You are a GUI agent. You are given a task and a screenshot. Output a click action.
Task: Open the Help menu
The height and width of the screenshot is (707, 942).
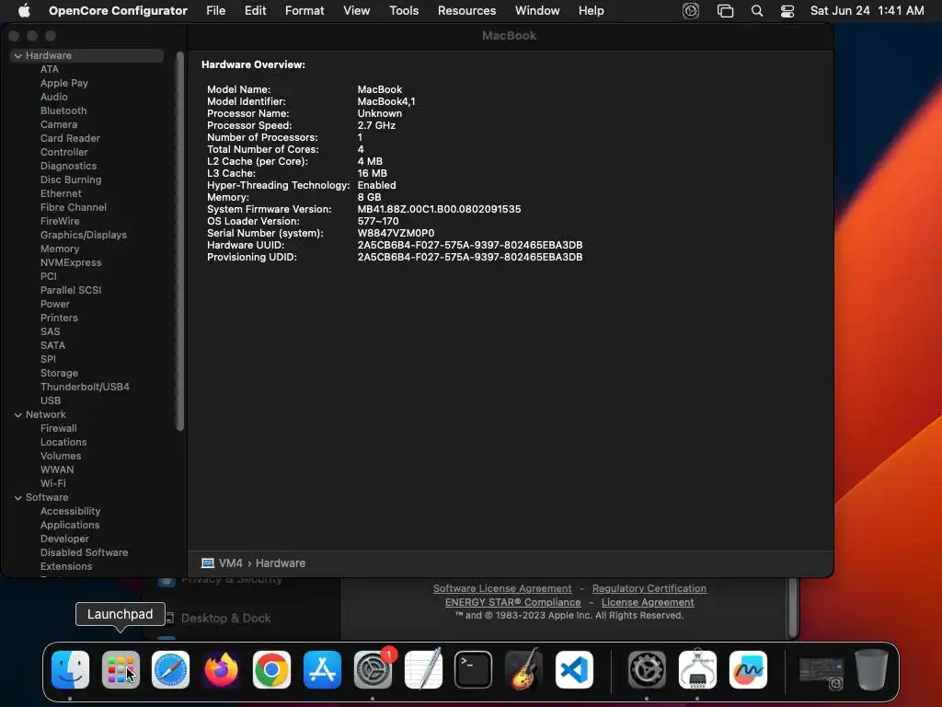point(592,10)
